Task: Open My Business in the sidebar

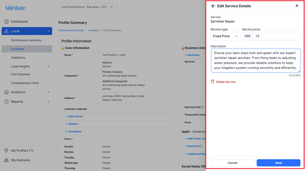Action: coord(21,160)
